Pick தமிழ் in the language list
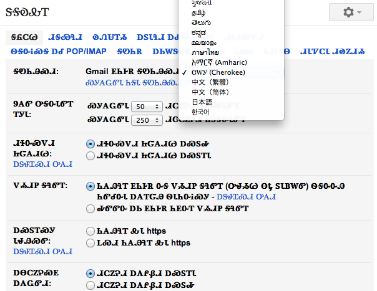Screen dimensions: 377x291 [200, 12]
